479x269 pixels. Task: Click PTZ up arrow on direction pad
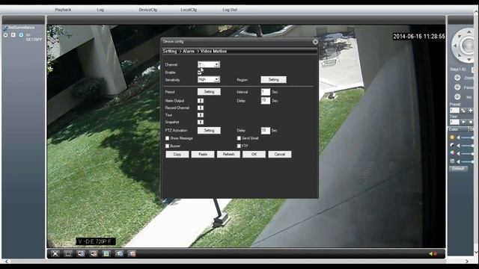(x=469, y=31)
